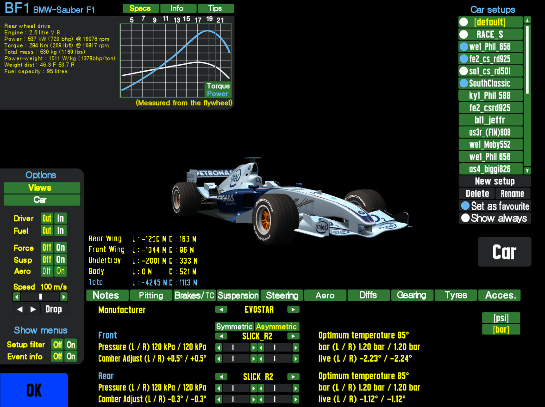545x407 pixels.
Task: Set Fuel to In
Action: [61, 231]
